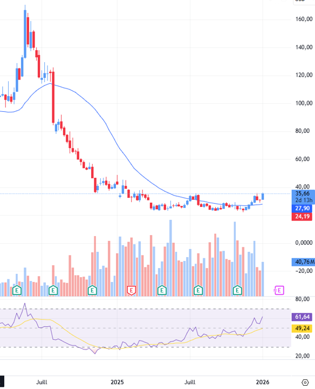
Task: Click the 120,00 price axis label
Action: click(x=304, y=75)
